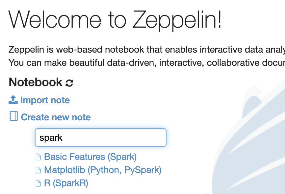
Task: Click the word Zeppelin! in the title
Action: [177, 20]
